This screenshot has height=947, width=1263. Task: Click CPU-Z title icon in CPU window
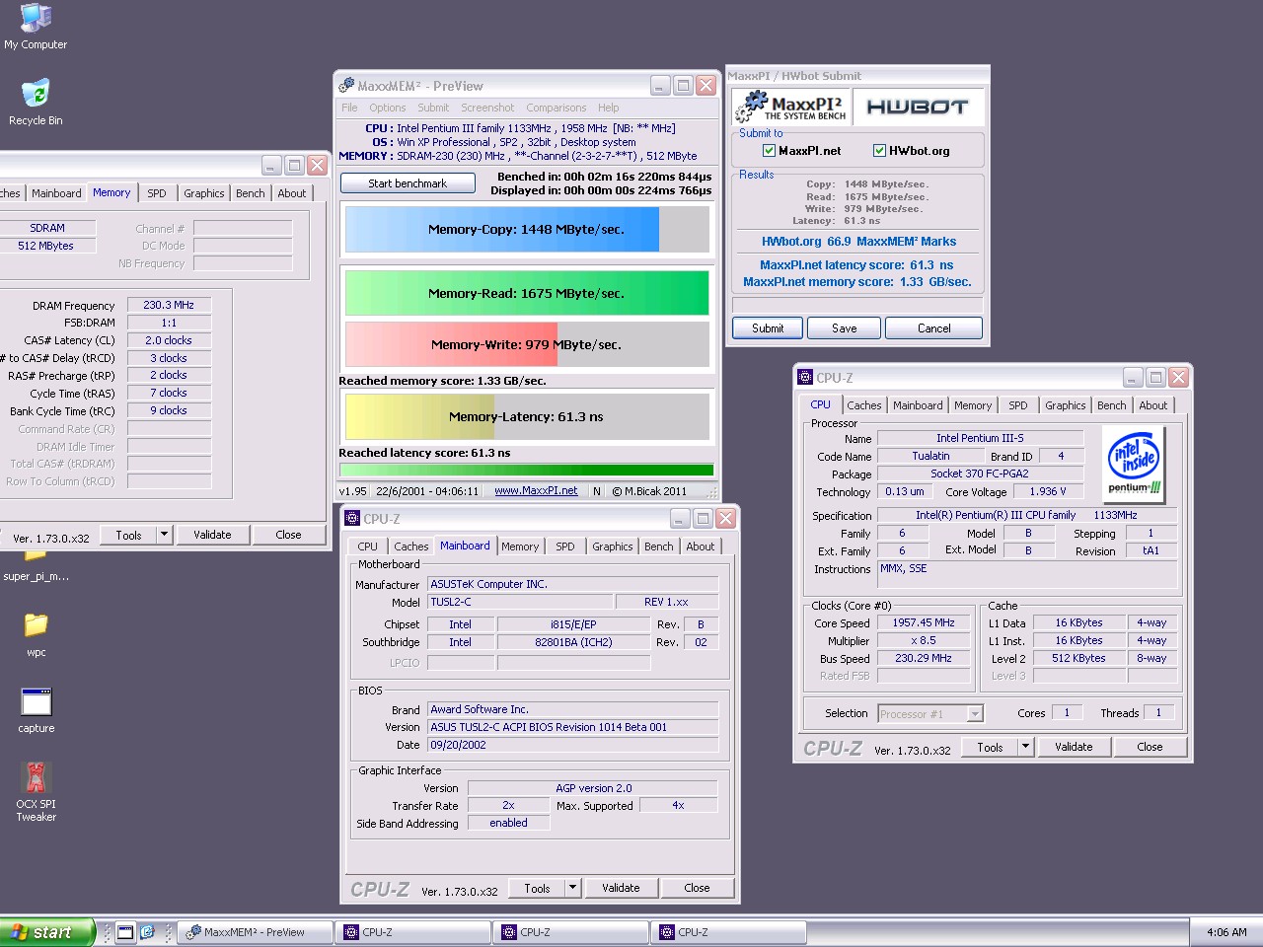click(805, 378)
